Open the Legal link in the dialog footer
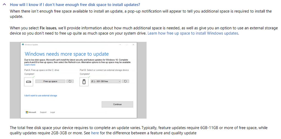 click(x=53, y=112)
